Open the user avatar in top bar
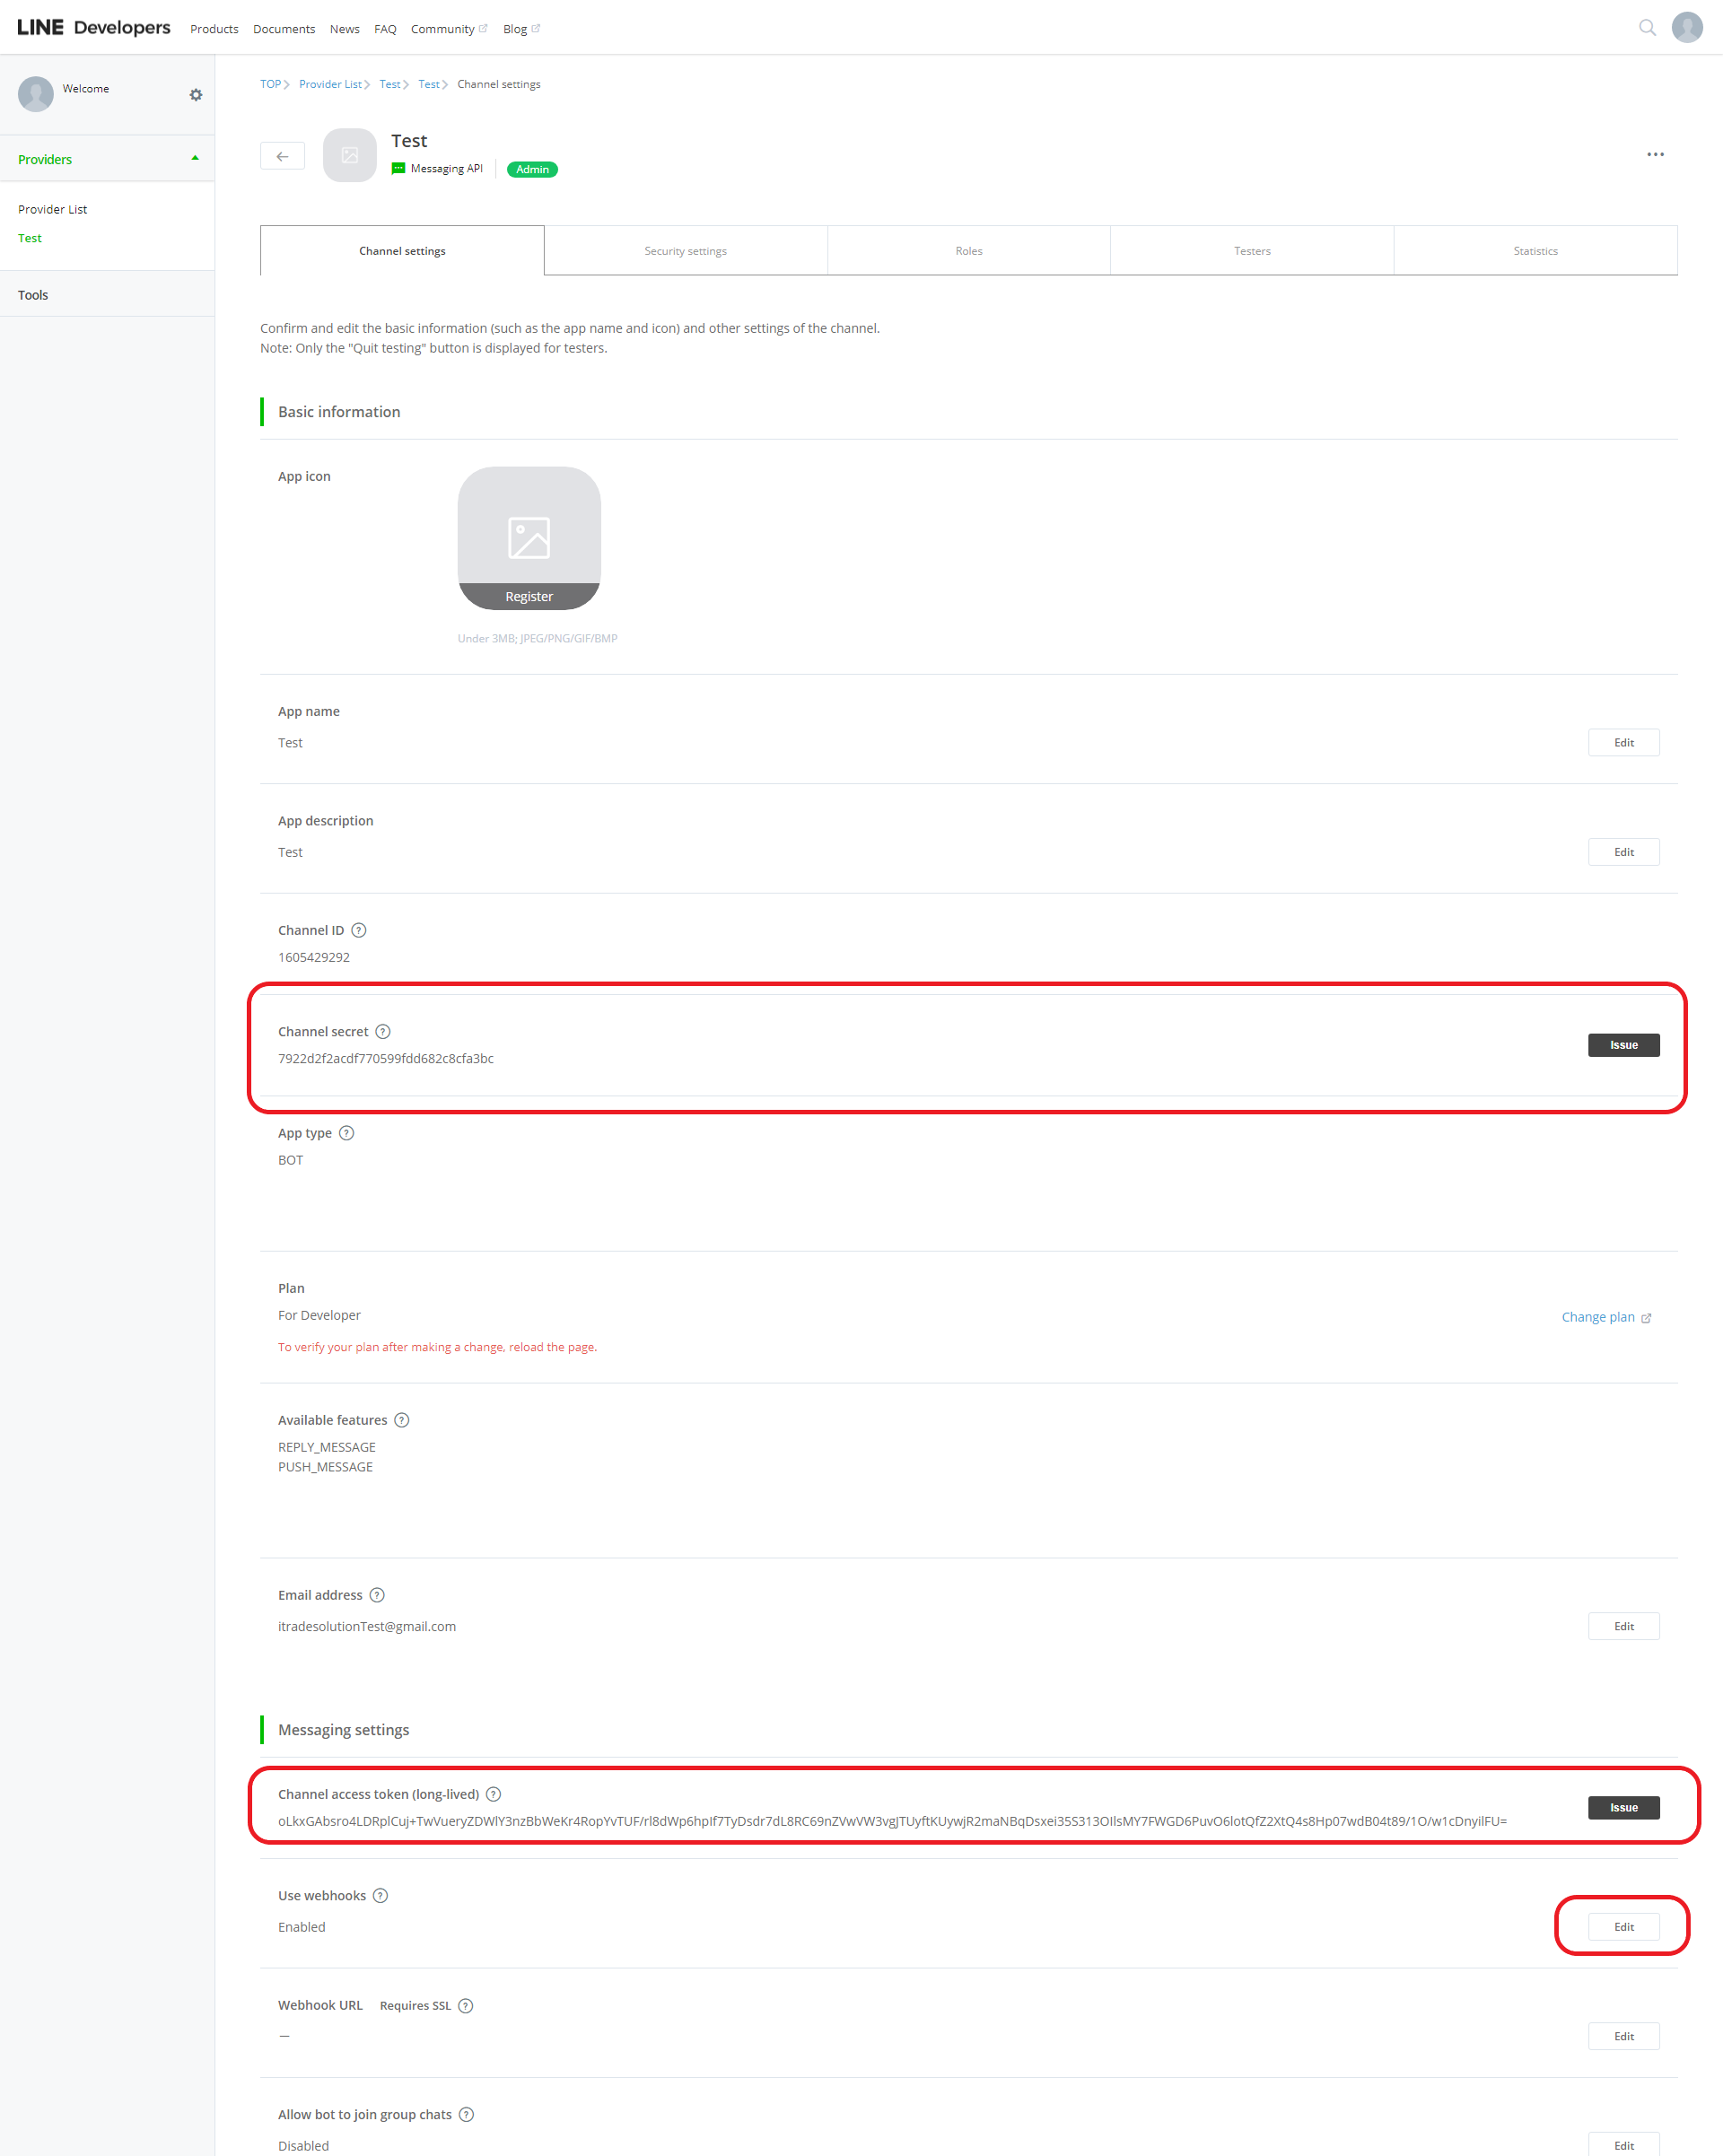This screenshot has width=1723, height=2156. pyautogui.click(x=1687, y=28)
